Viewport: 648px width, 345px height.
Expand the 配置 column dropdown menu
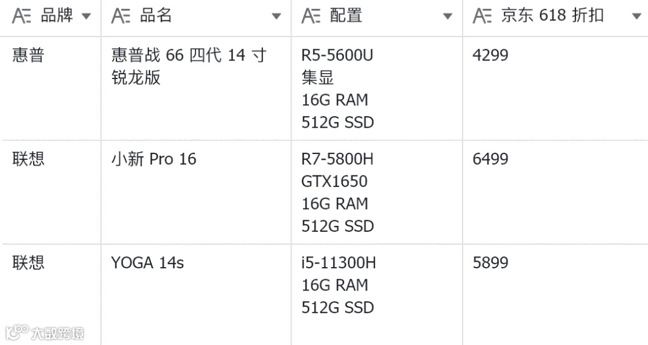pos(448,16)
